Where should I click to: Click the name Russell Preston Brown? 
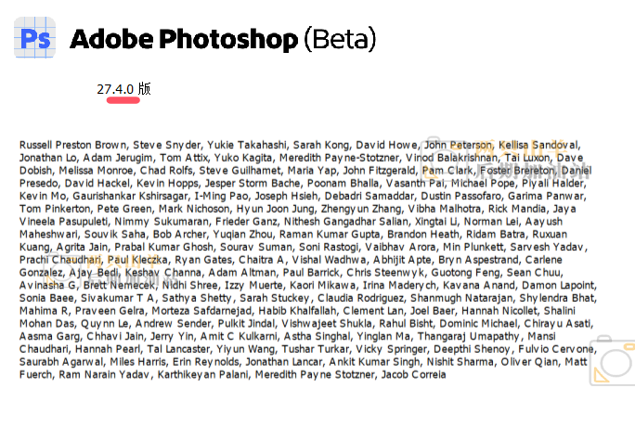point(72,146)
